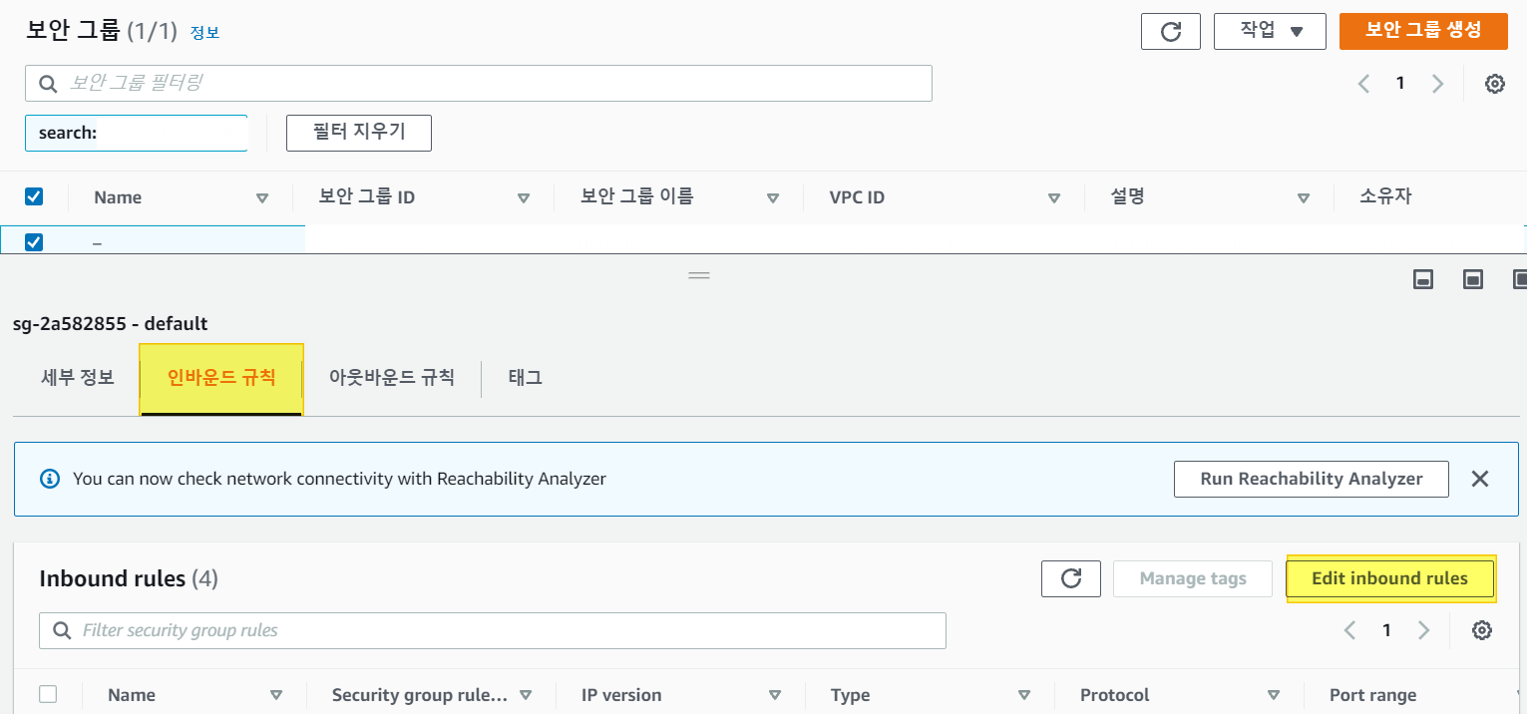1527x714 pixels.
Task: Open inbound rules preferences gear
Action: (x=1482, y=630)
